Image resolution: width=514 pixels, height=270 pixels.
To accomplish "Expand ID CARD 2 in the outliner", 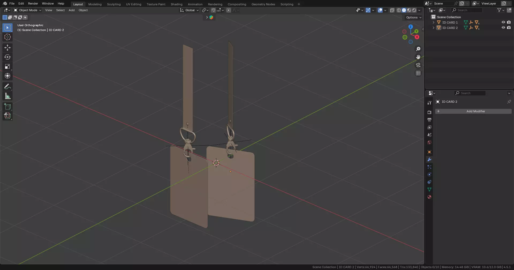I will coord(433,28).
